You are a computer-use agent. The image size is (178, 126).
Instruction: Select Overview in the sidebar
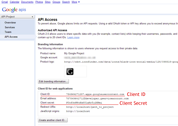[x=10, y=23]
